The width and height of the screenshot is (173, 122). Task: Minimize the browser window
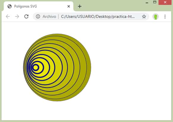[147, 3]
